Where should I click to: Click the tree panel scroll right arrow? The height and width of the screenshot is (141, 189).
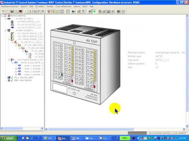click(x=42, y=128)
